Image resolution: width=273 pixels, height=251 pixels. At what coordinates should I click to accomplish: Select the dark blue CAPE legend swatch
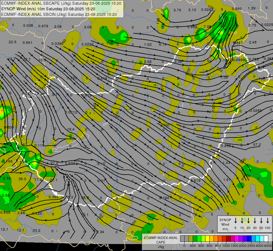[x=249, y=239]
